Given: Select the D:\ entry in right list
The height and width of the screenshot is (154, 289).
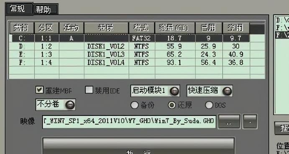Looking at the screenshot, I should 282,20.
